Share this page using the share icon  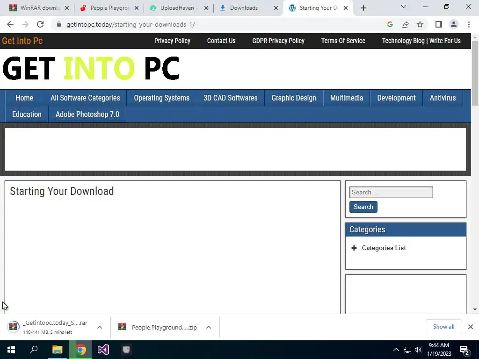coord(405,24)
